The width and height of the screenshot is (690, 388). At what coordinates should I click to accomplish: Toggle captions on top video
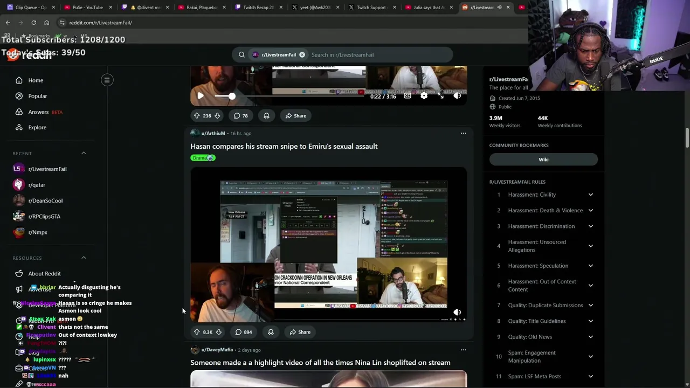coord(408,96)
